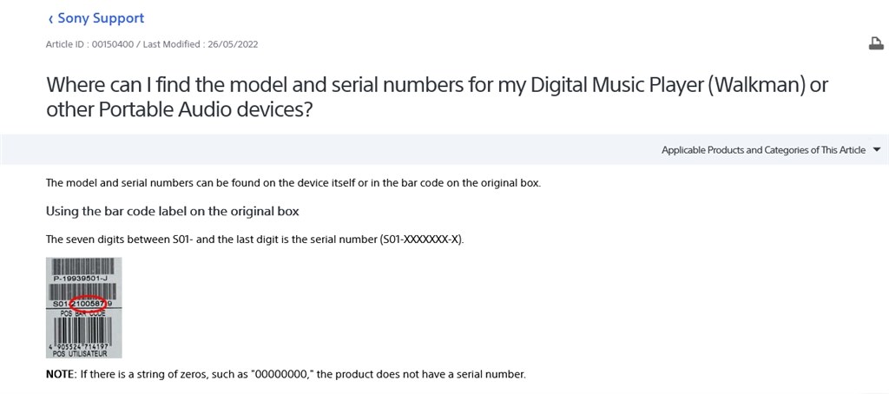Click the Last Modified 26/05/2022 date
The height and width of the screenshot is (394, 889).
click(x=201, y=44)
